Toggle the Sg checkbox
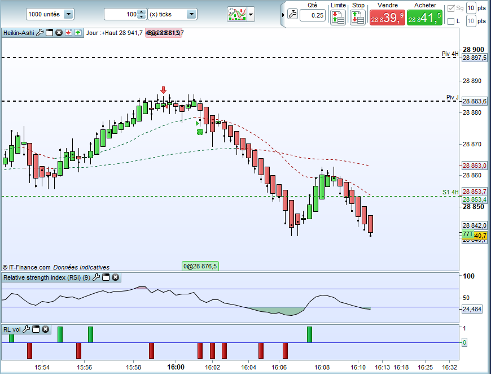 coord(451,8)
